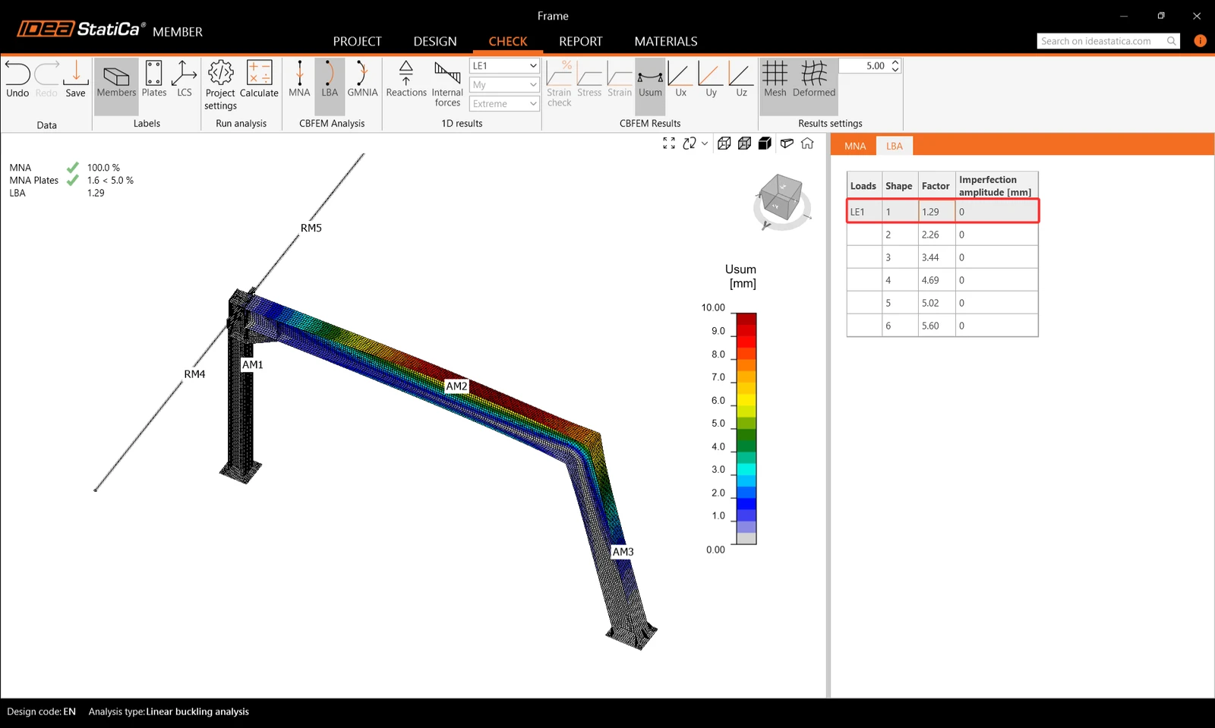Open the LE1 load dropdown
Image resolution: width=1215 pixels, height=728 pixels.
tap(504, 66)
